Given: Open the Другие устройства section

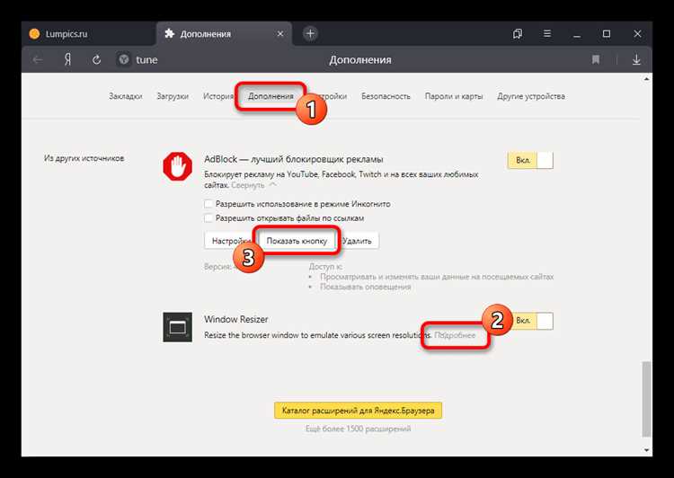Looking at the screenshot, I should coord(531,96).
